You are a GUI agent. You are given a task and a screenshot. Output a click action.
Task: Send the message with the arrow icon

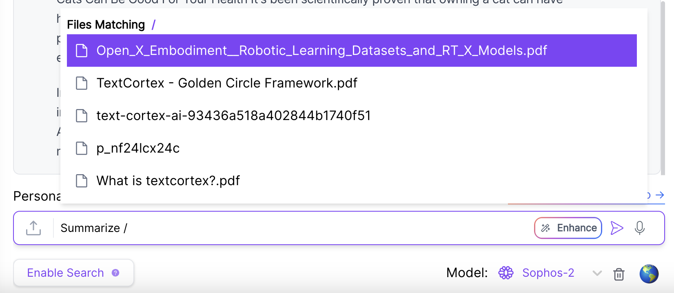[x=616, y=228]
